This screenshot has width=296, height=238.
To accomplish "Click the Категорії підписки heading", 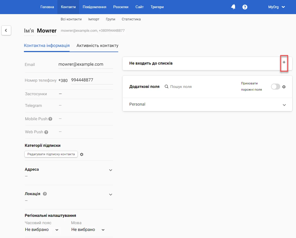I will (42, 145).
